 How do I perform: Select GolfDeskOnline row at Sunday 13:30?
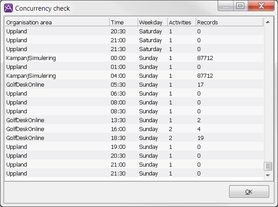(x=134, y=120)
